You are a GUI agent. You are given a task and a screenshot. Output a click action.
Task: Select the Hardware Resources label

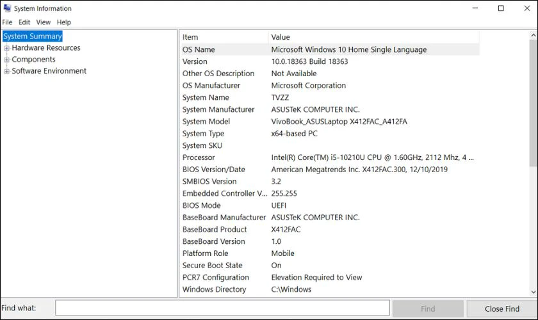46,47
